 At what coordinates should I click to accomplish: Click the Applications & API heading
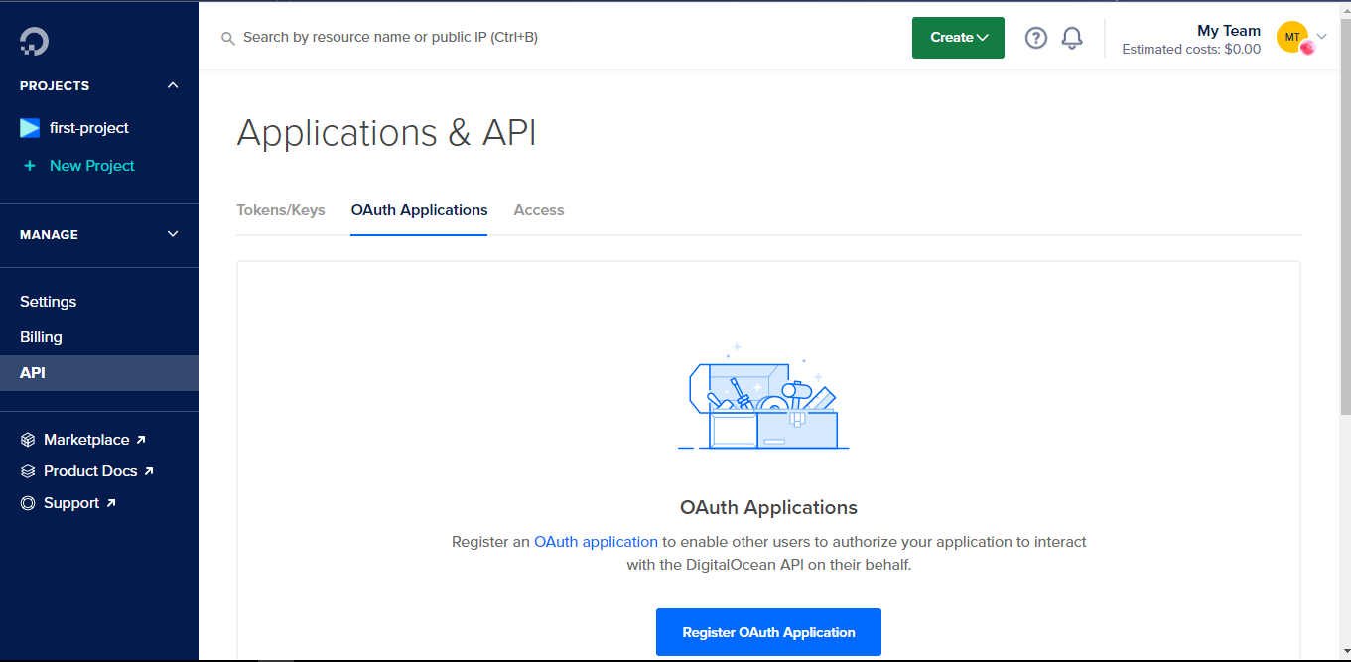coord(386,133)
